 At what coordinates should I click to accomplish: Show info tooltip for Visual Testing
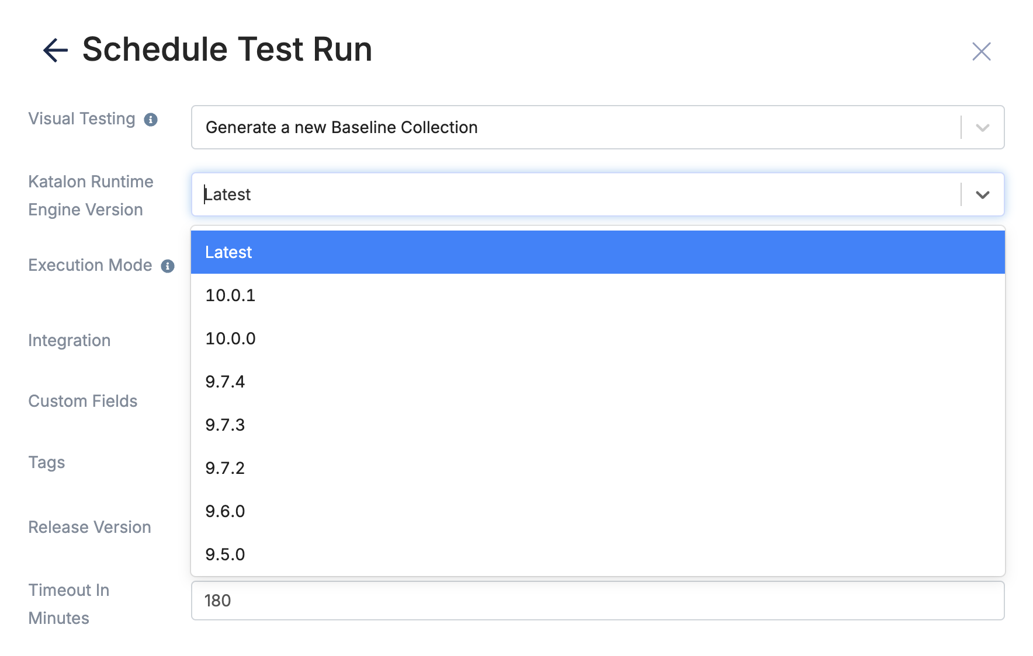[151, 120]
